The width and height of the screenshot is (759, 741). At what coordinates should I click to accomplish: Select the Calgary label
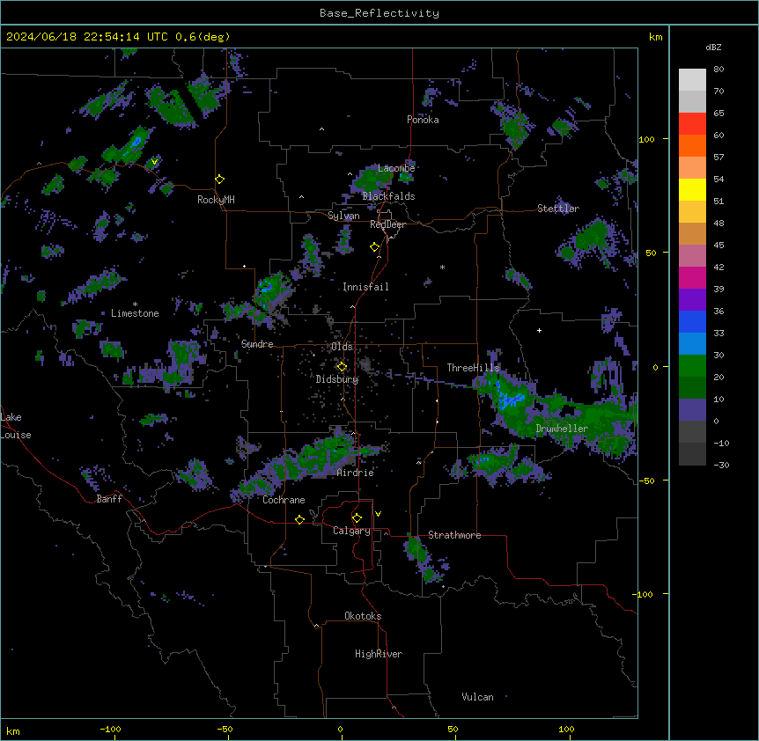pyautogui.click(x=351, y=531)
